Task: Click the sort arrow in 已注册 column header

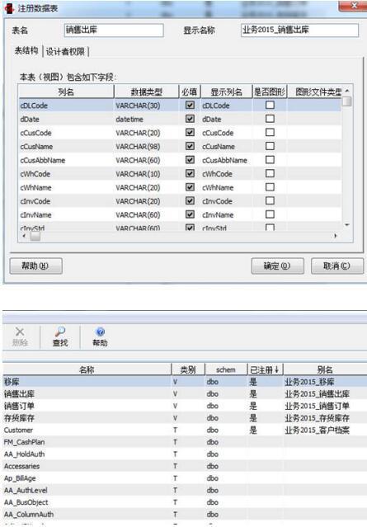Action: coord(276,369)
